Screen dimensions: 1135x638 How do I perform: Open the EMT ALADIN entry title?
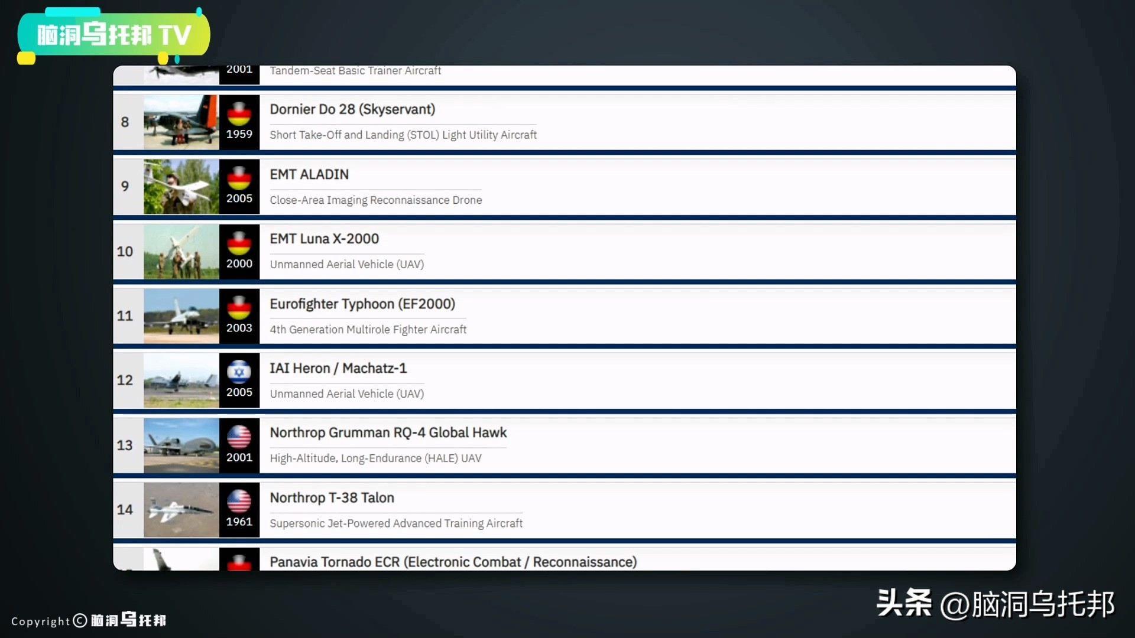coord(309,174)
